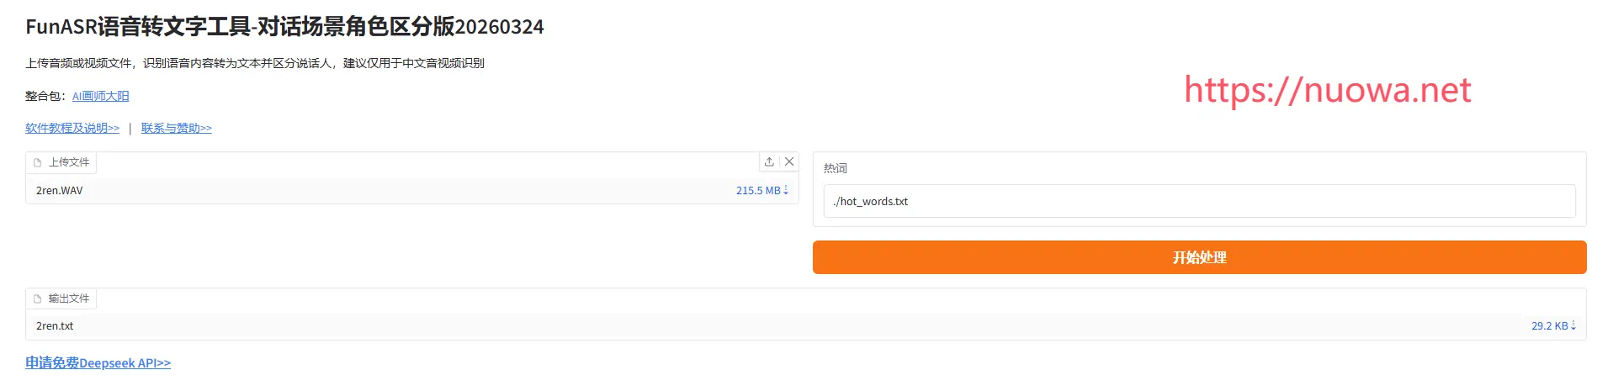Viewport: 1613px width, 391px height.
Task: Click the document icon beside 上传文件
Action: 38,162
